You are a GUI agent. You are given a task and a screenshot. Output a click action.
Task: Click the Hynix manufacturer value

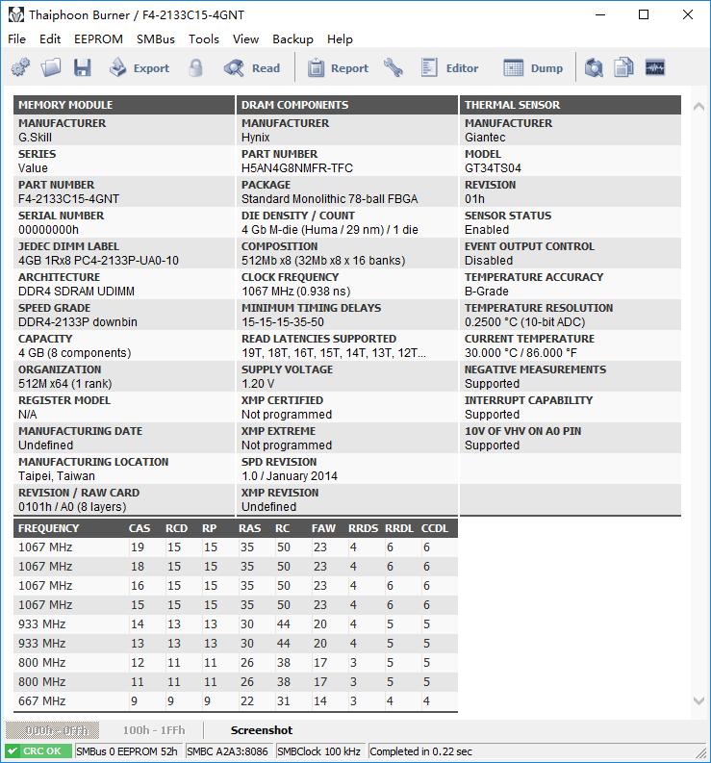pyautogui.click(x=256, y=138)
